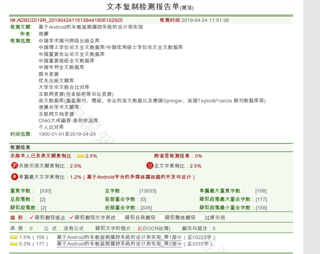Click 中国专利全文数据库 entry
Image resolution: width=320 pixels, height=254 pixels.
click(x=61, y=67)
